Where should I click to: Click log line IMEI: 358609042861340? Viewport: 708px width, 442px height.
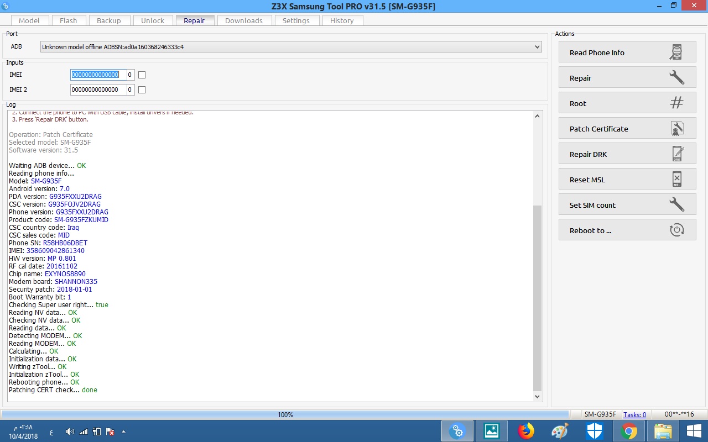46,251
